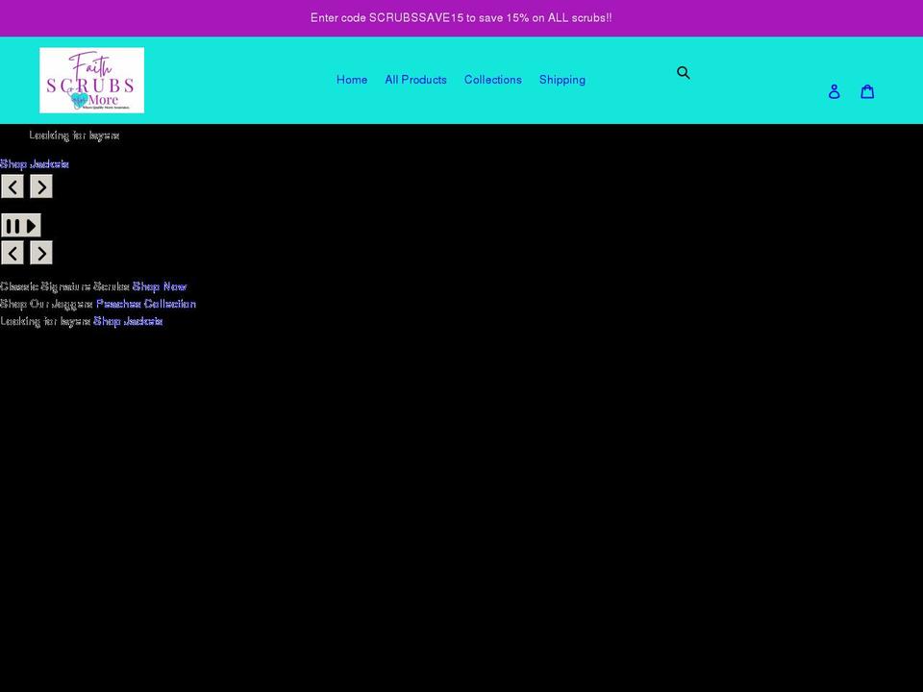Click the Faith Scrubs & More logo

(92, 80)
